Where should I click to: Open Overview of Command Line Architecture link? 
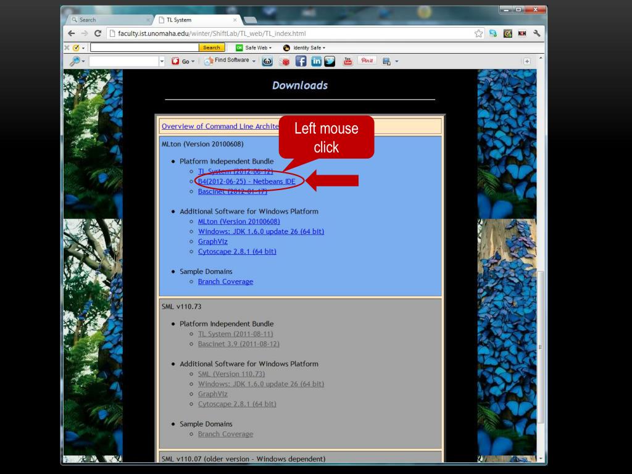click(220, 126)
